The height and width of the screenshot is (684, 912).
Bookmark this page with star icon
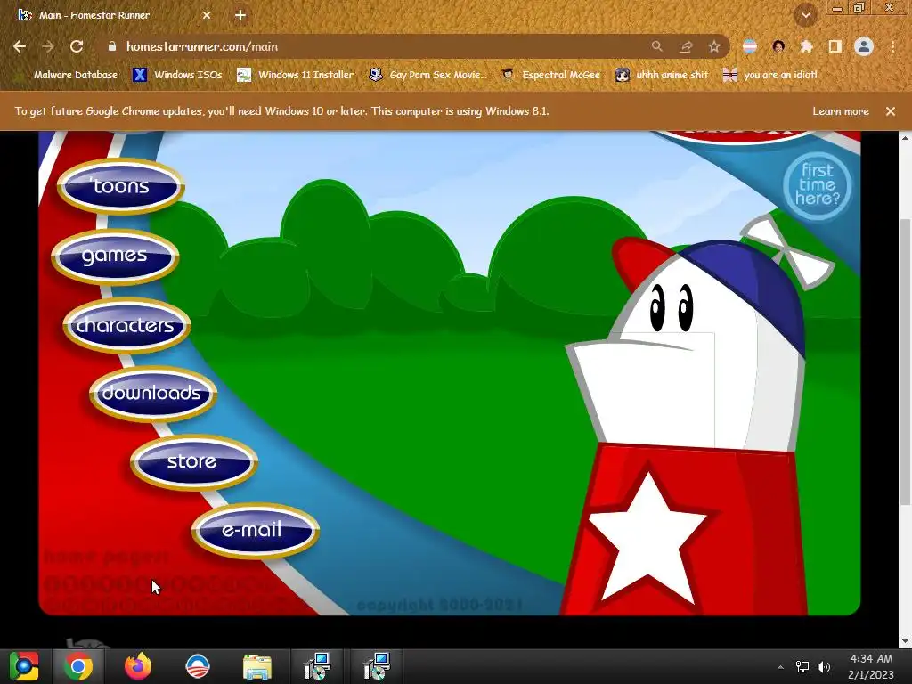click(x=714, y=46)
